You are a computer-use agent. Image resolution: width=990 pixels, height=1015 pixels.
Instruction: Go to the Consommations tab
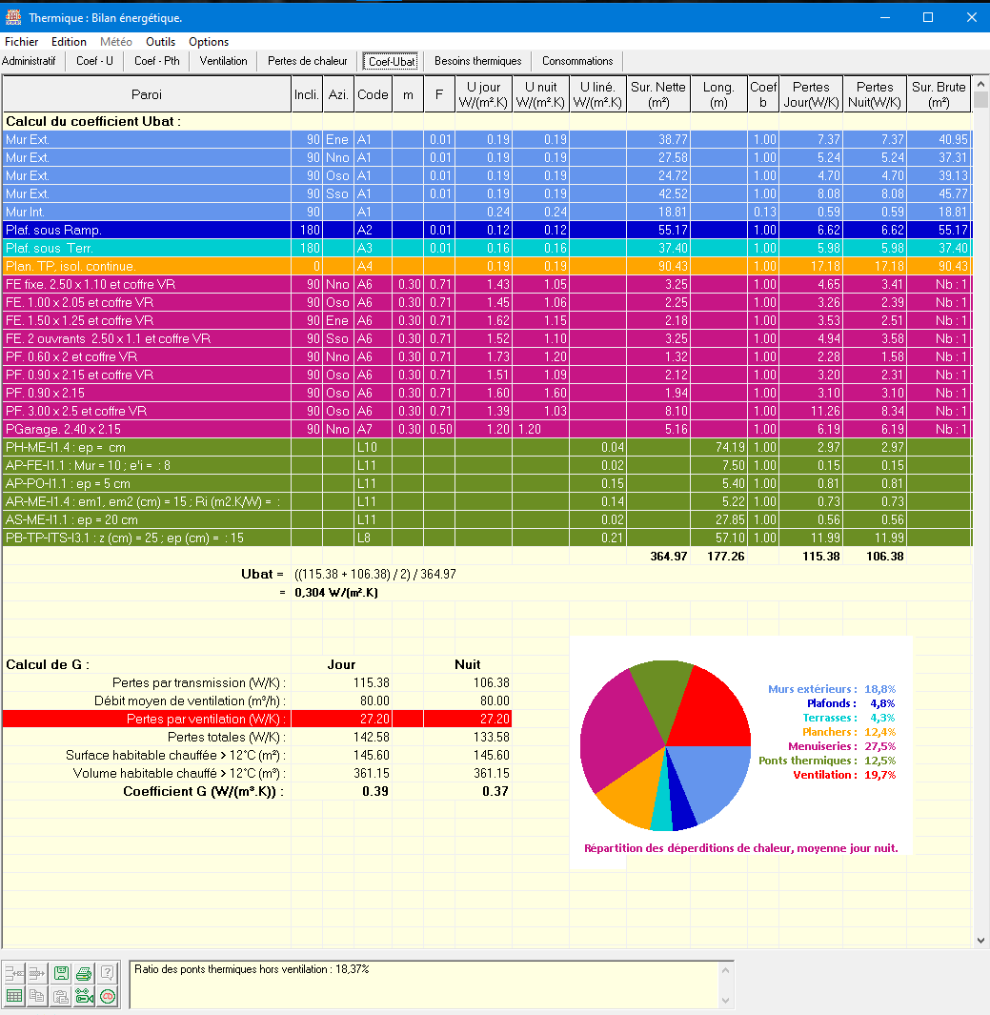(x=577, y=61)
